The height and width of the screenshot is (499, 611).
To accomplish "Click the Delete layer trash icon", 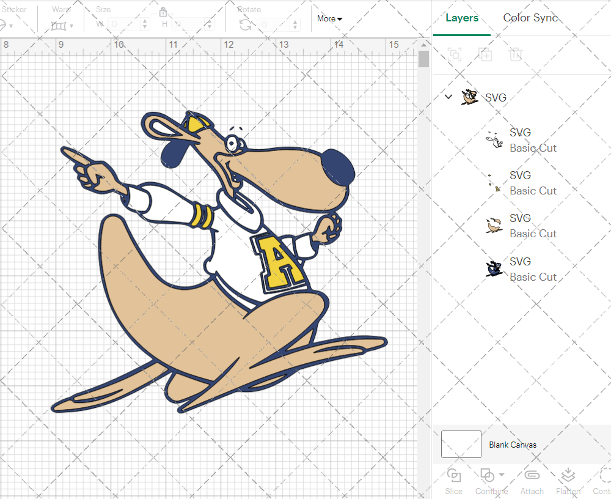I will coord(515,54).
